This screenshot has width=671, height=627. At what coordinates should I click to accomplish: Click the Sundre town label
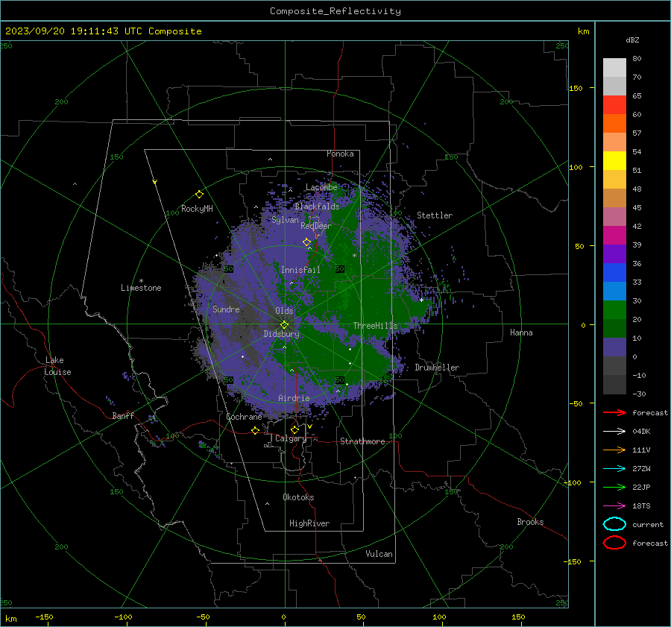tap(226, 309)
